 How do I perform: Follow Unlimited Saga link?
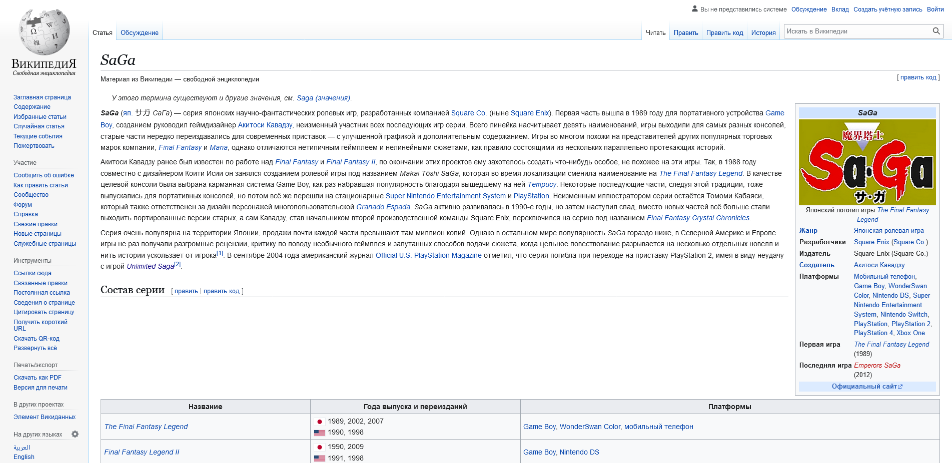click(150, 266)
